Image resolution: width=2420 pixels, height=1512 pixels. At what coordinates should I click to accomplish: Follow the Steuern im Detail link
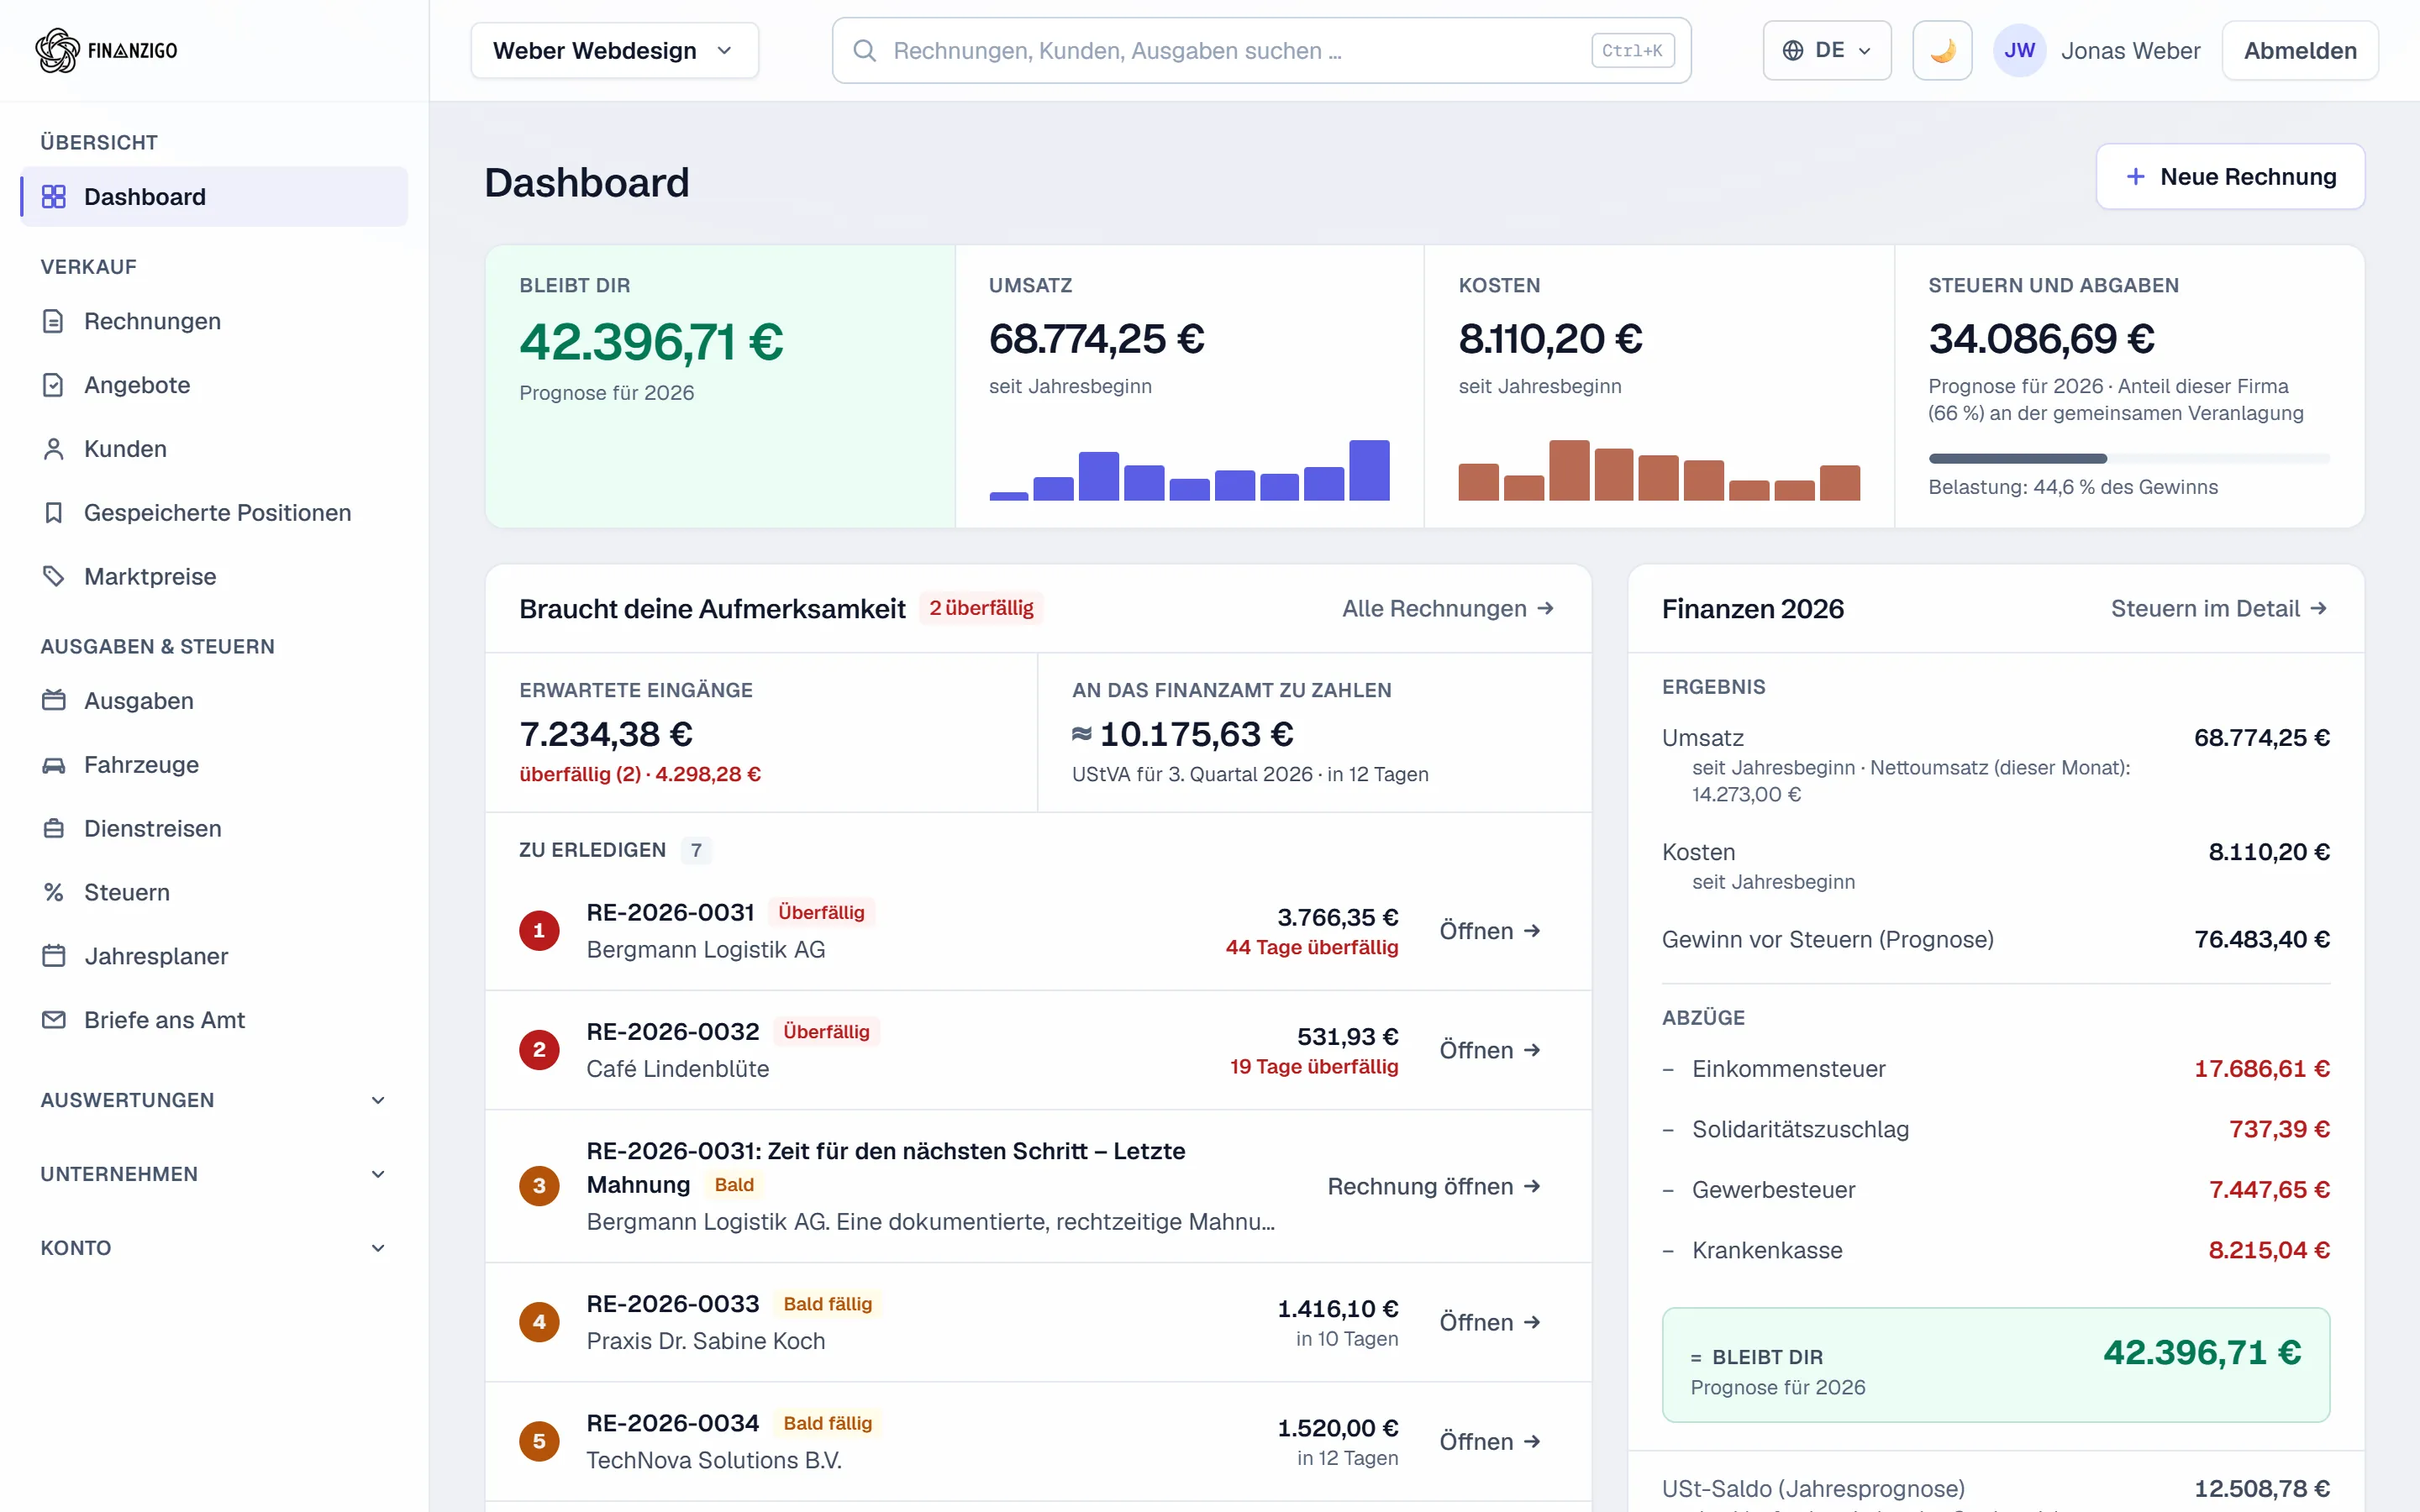pyautogui.click(x=2219, y=609)
